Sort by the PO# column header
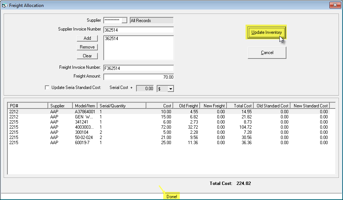This screenshot has height=200, width=343. click(x=28, y=106)
